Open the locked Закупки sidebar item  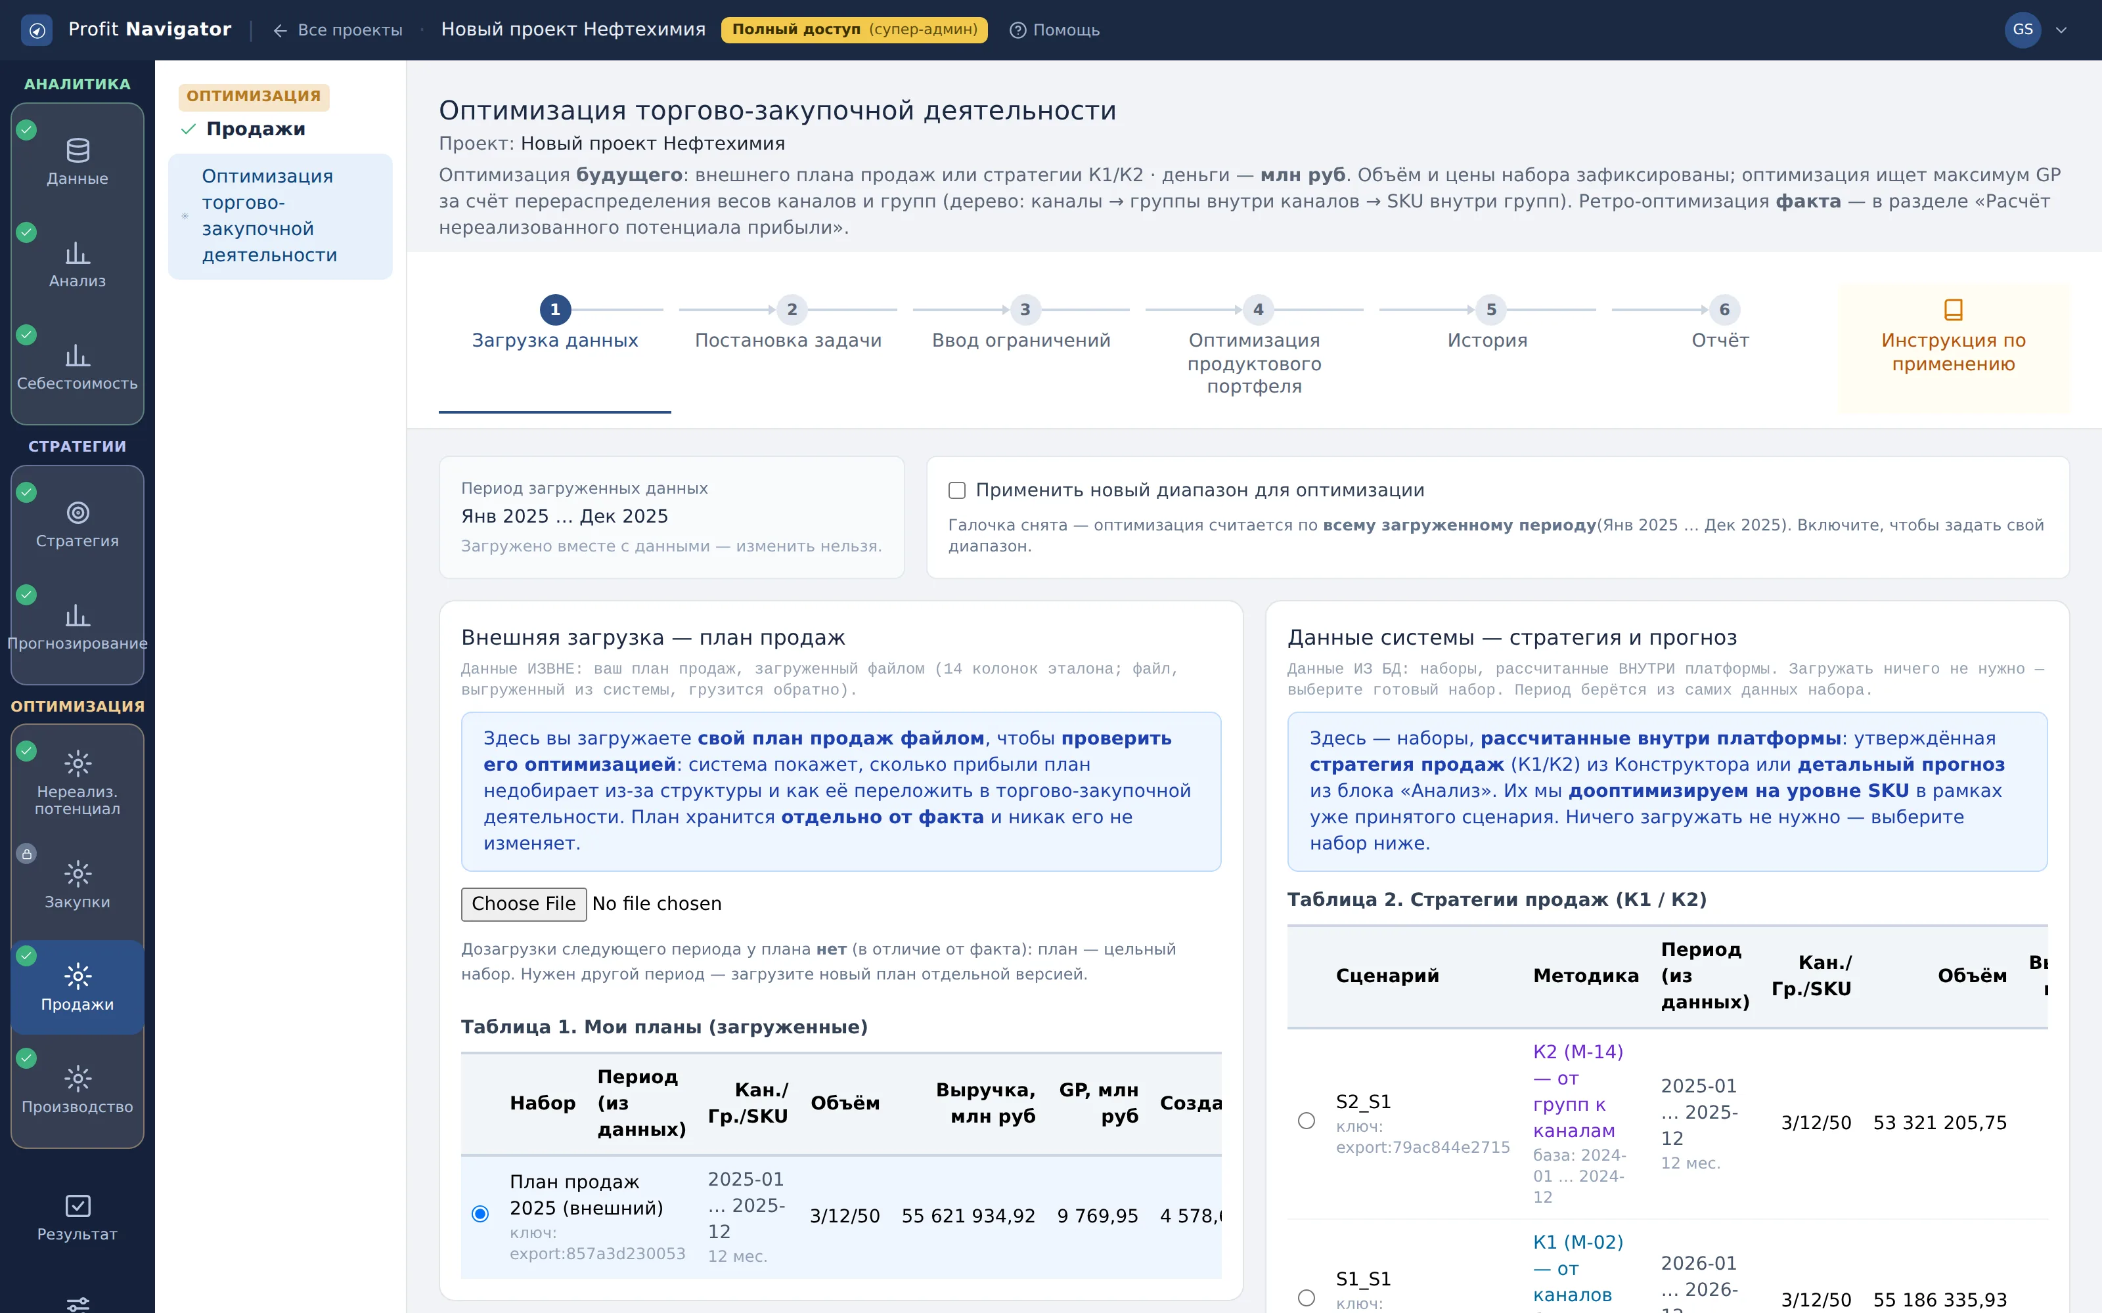click(x=78, y=886)
